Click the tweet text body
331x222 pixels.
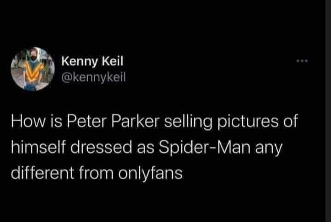coord(154,147)
